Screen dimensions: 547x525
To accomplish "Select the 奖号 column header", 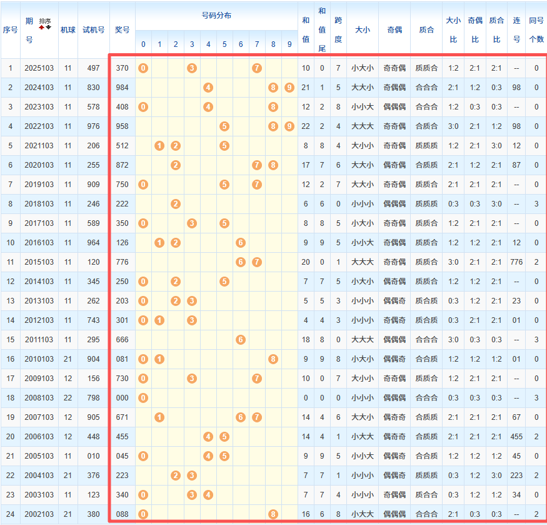I will coord(123,29).
